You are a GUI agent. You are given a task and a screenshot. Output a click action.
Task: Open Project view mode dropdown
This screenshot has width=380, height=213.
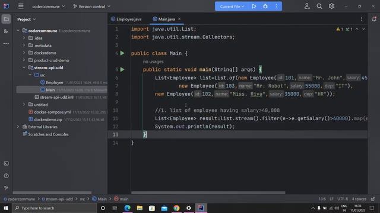click(x=26, y=20)
